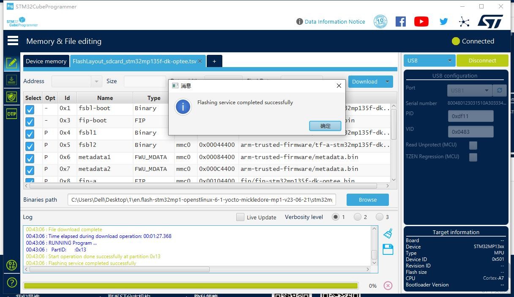Switch to the Device memory tab
Viewport: 514px width, 297px height.
(46, 61)
